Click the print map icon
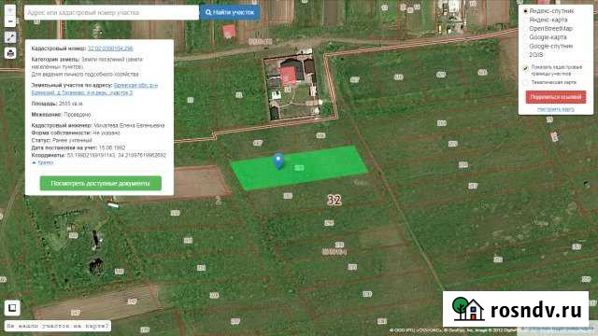This screenshot has width=598, height=336. tap(10, 53)
